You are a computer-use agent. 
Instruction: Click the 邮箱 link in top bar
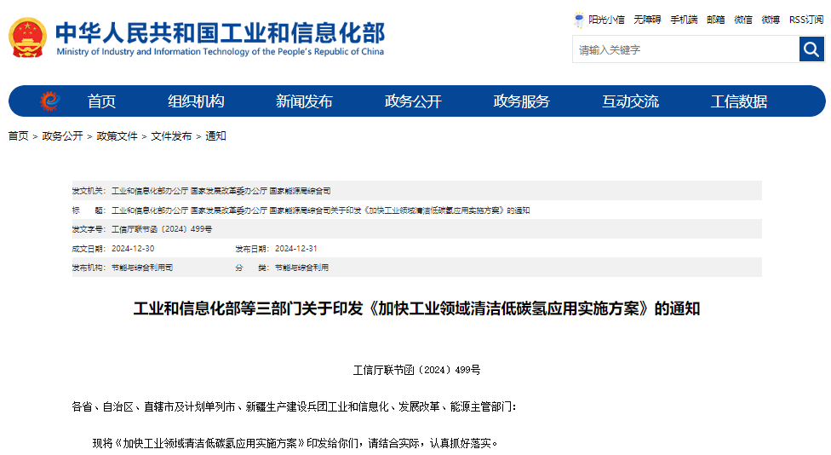pyautogui.click(x=715, y=20)
